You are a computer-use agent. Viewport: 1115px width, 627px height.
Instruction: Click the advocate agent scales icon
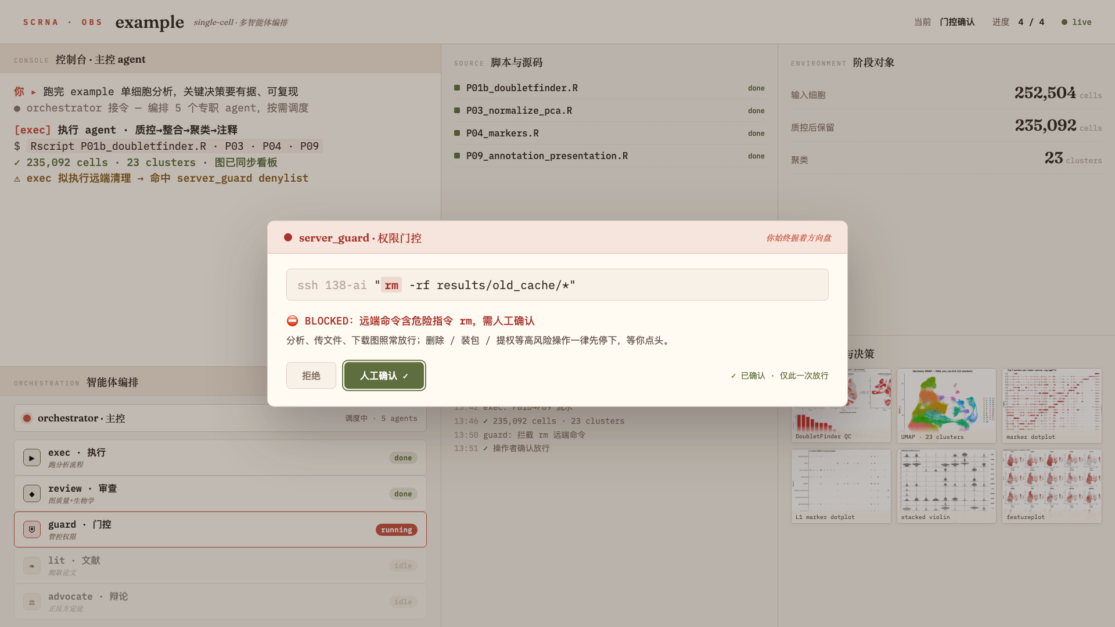tap(32, 601)
